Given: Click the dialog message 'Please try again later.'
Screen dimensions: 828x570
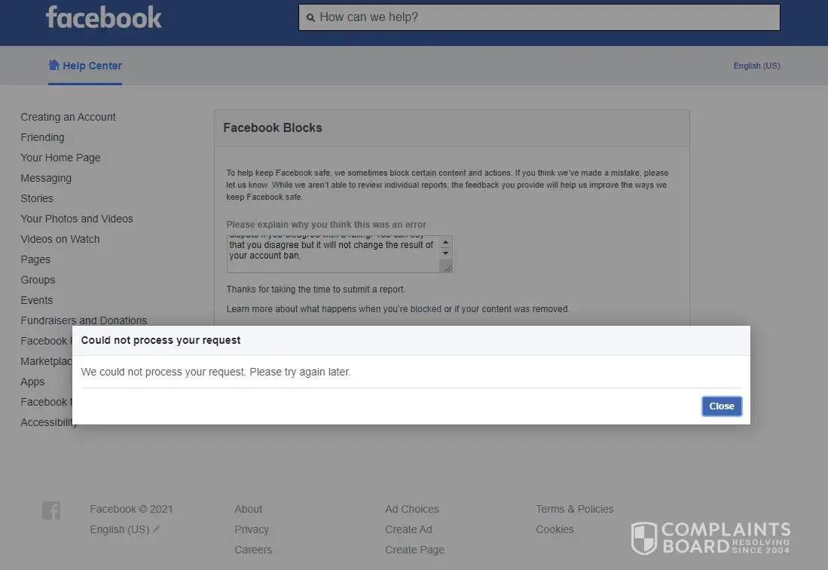Looking at the screenshot, I should coord(300,372).
